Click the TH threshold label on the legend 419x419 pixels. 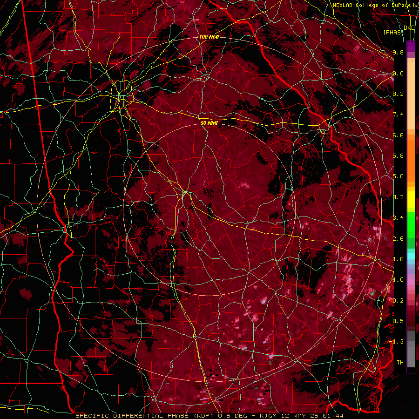(x=400, y=363)
